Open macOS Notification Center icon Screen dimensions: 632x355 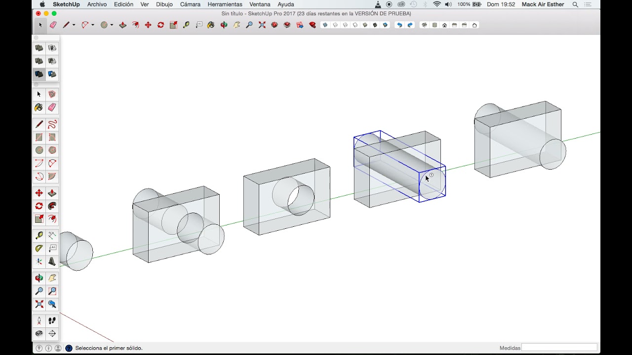coord(588,4)
